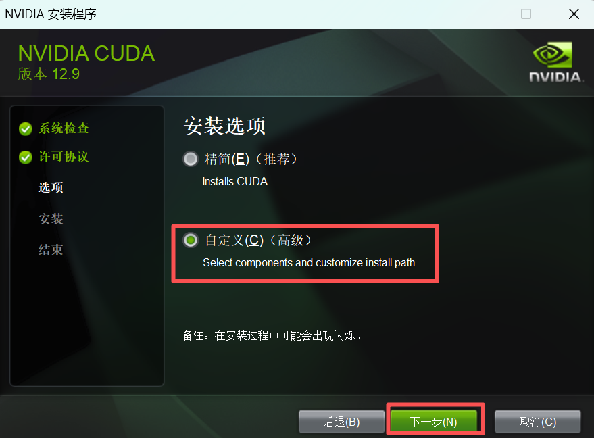Click the green checkmark beside 系统检查
This screenshot has width=594, height=438.
pyautogui.click(x=26, y=129)
